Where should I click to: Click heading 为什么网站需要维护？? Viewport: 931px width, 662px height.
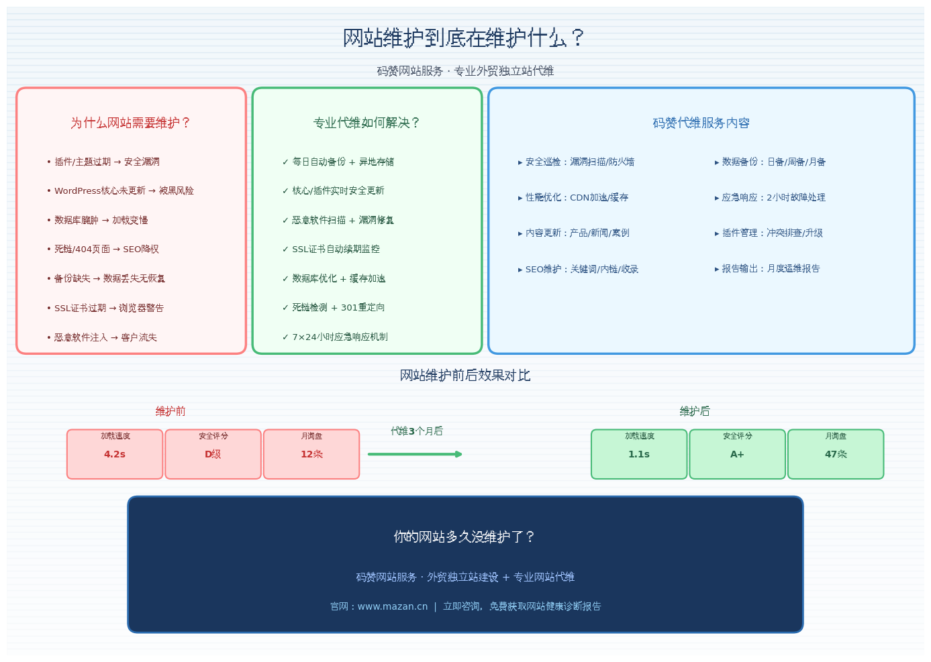[131, 123]
